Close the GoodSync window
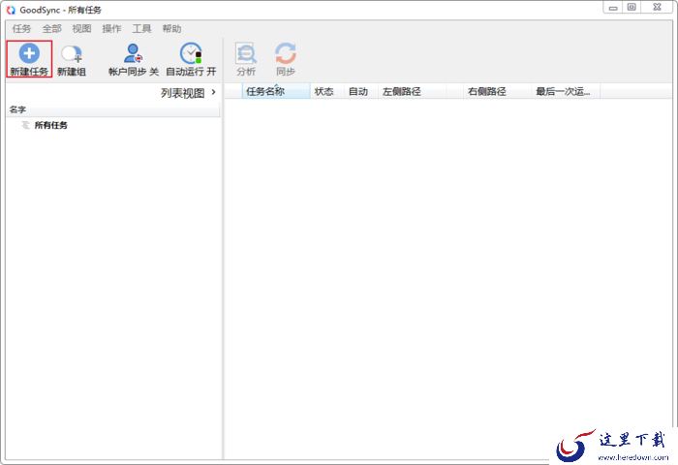This screenshot has width=678, height=465. coord(657,8)
